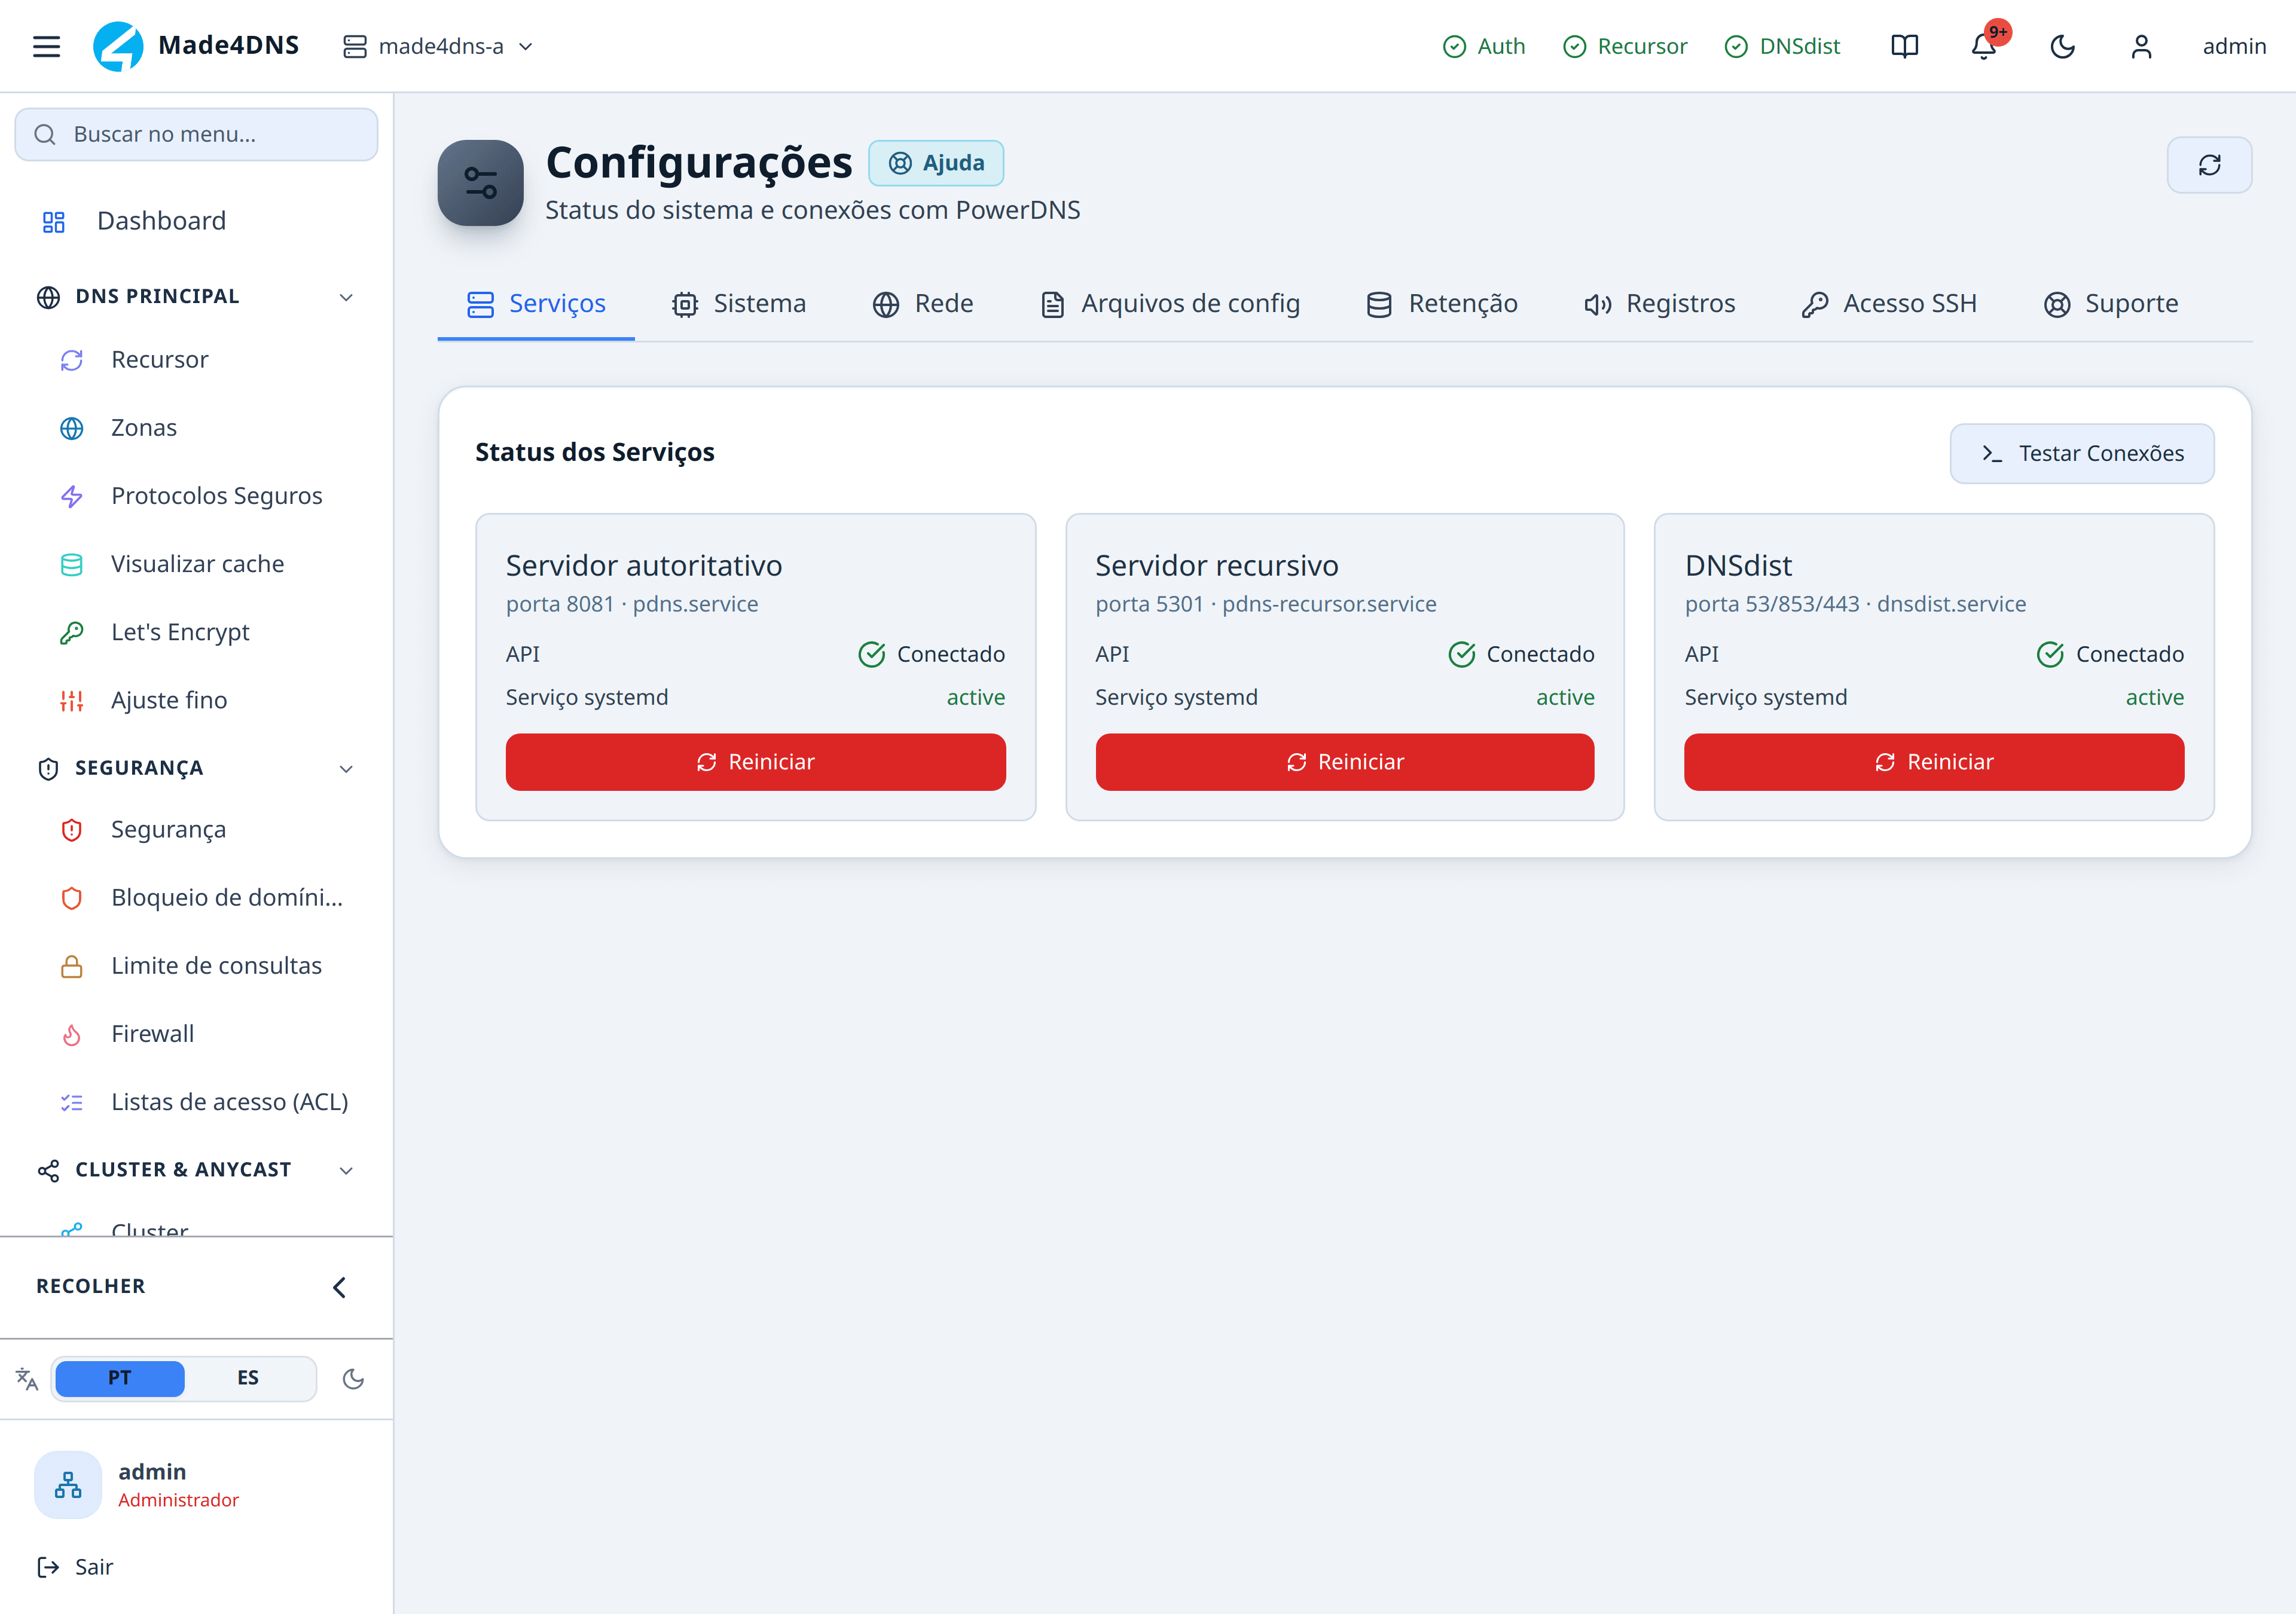Open Limite de consultas
Screen dimensions: 2296x1614
click(196, 966)
